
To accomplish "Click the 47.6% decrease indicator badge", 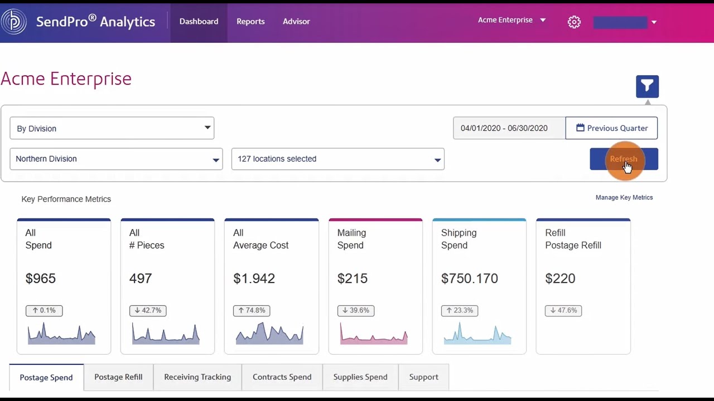I will tap(563, 310).
